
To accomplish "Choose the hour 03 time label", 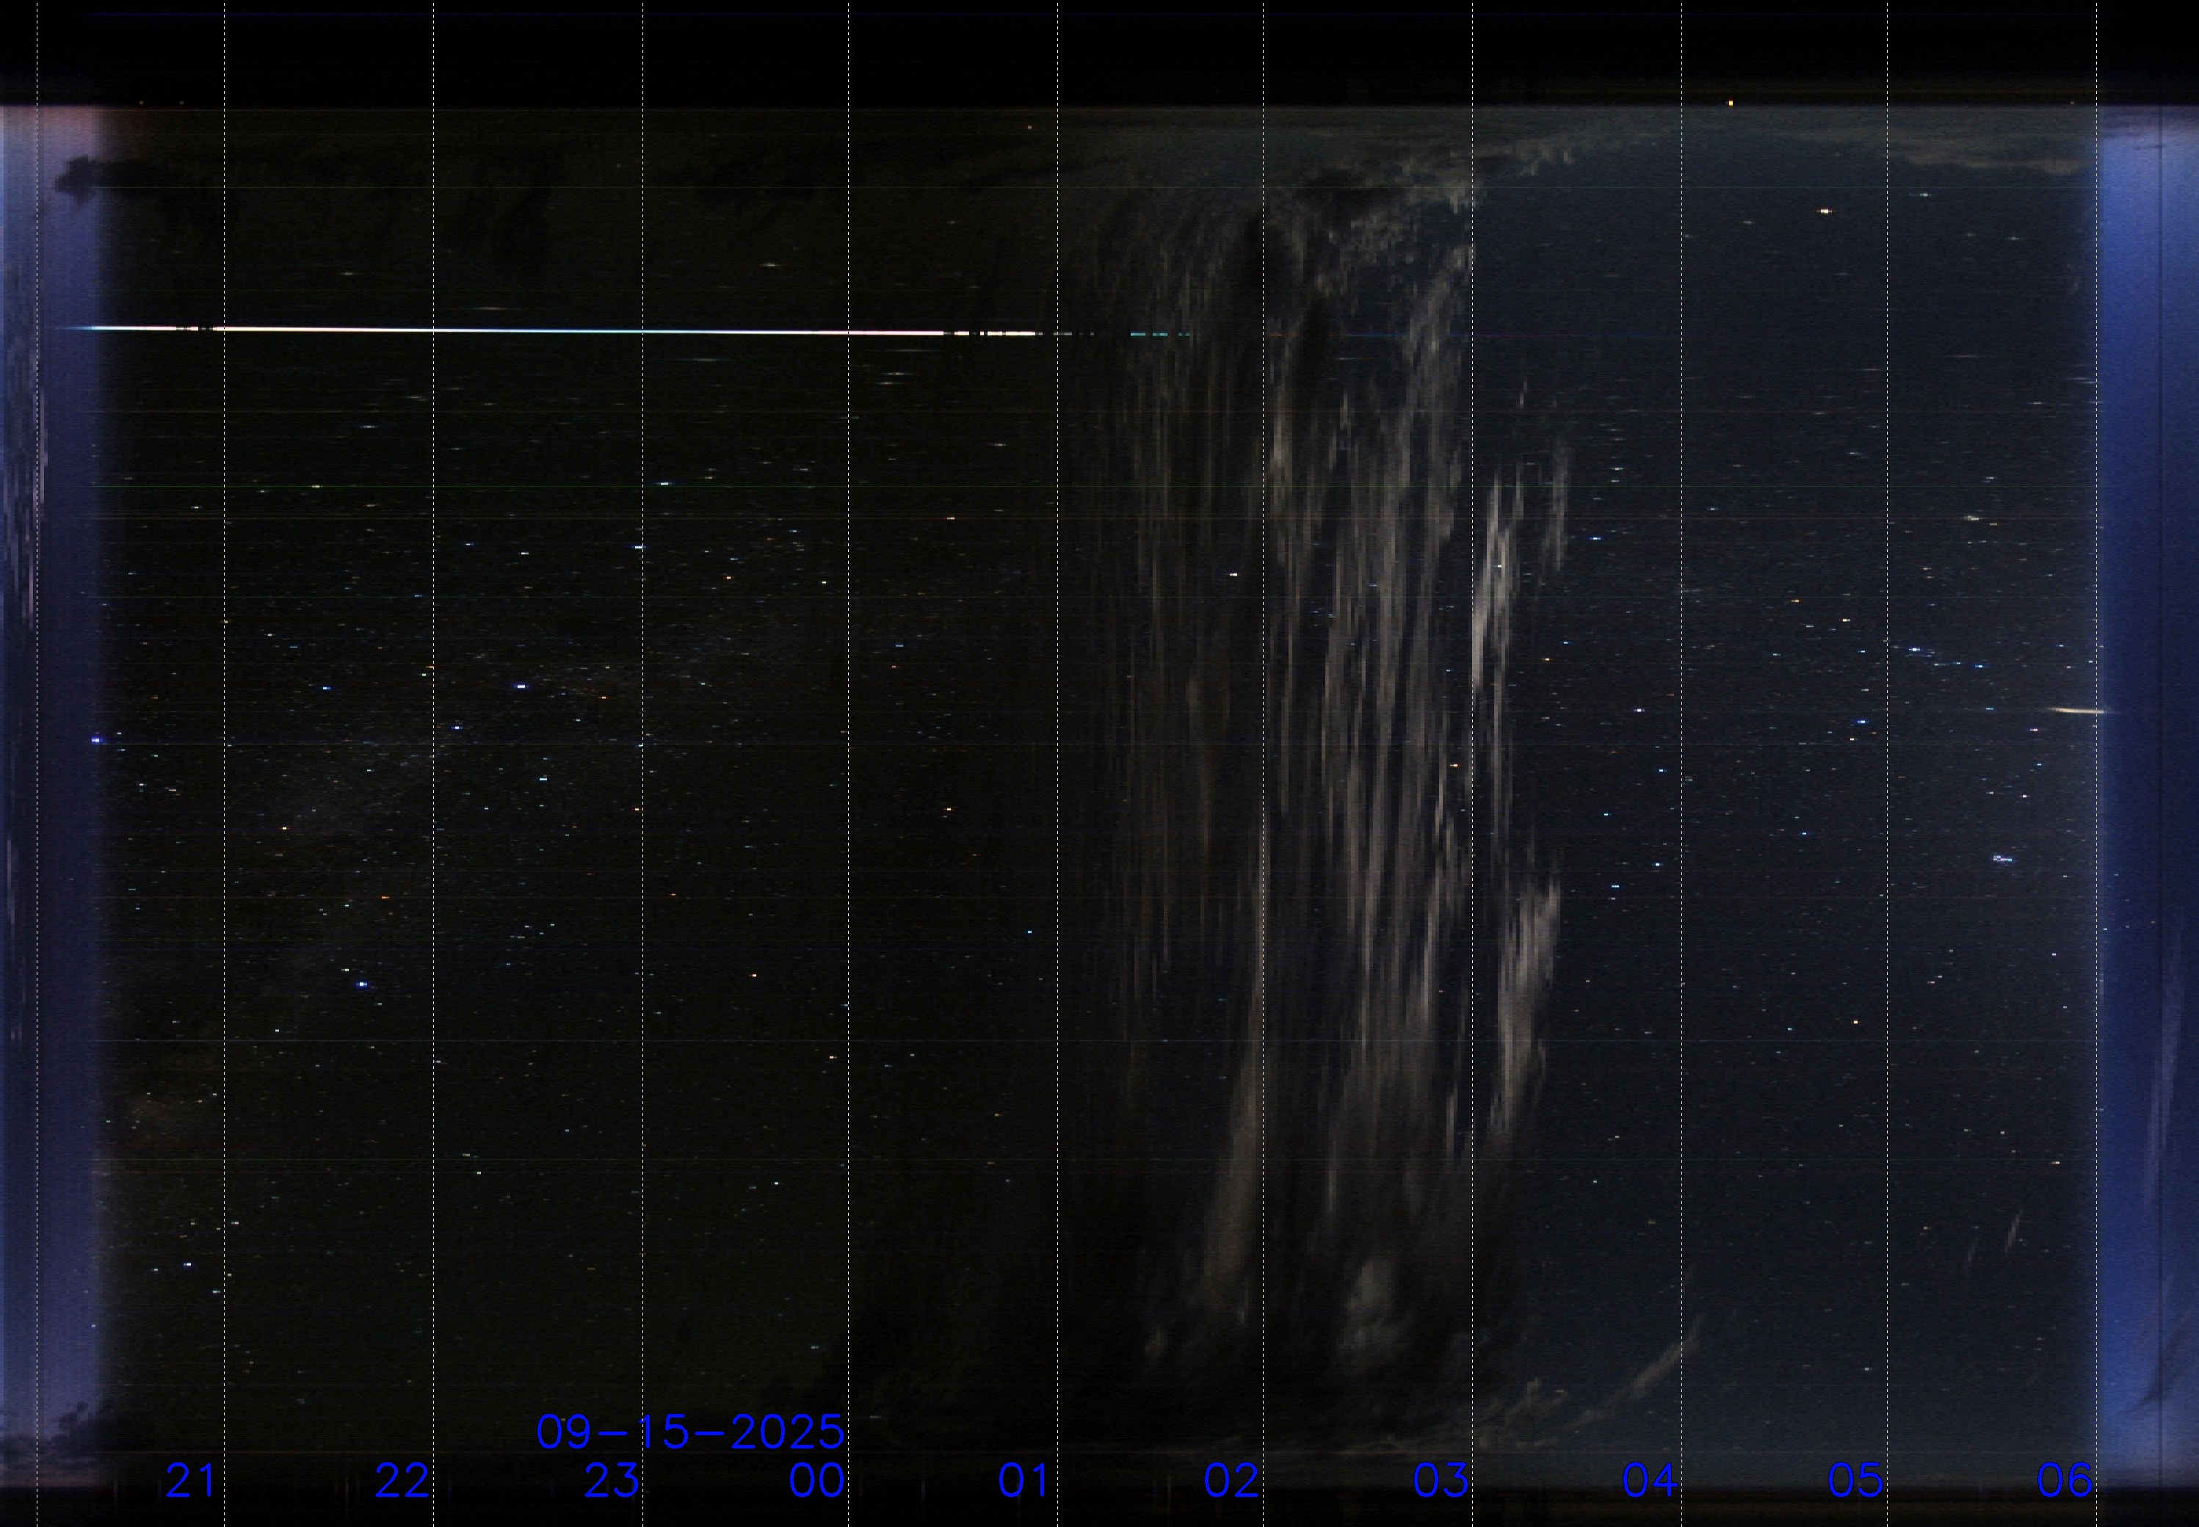I will point(1441,1481).
